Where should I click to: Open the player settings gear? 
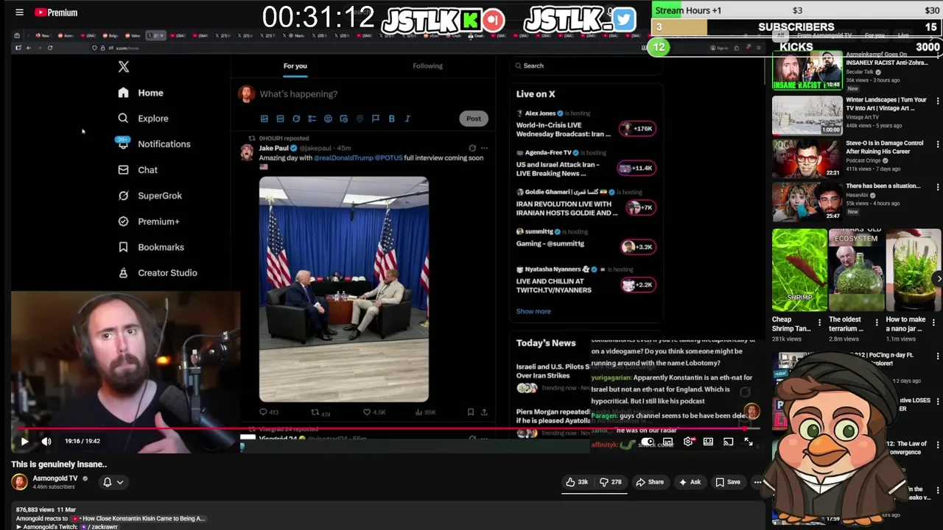point(688,442)
